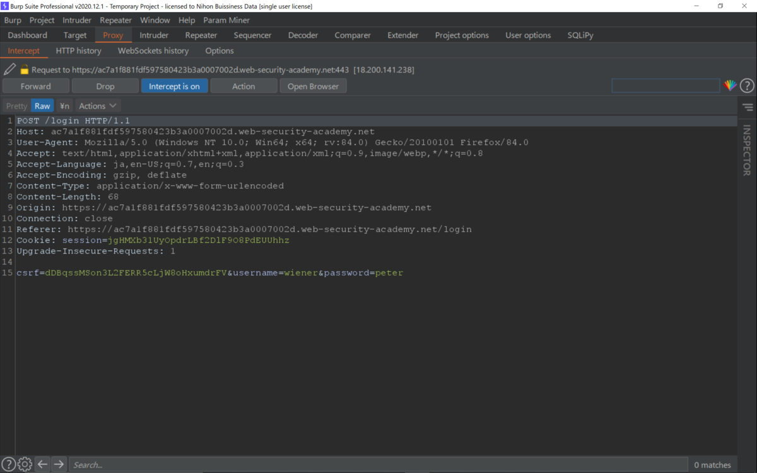The height and width of the screenshot is (473, 757).
Task: Click the hamburger icon above Inspector
Action: tap(748, 108)
